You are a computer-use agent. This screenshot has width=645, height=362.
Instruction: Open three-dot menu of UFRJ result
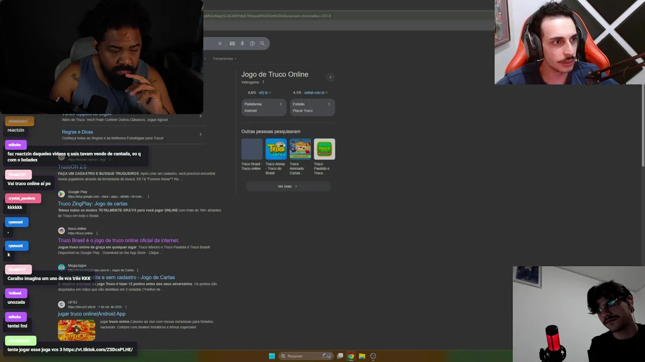coord(126,307)
